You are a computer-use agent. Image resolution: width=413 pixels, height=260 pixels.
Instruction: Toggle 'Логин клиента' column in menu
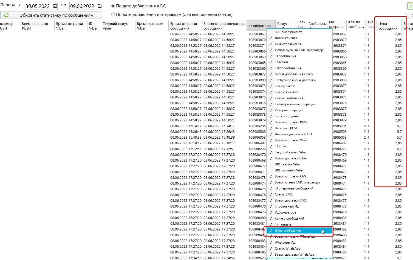tap(286, 38)
